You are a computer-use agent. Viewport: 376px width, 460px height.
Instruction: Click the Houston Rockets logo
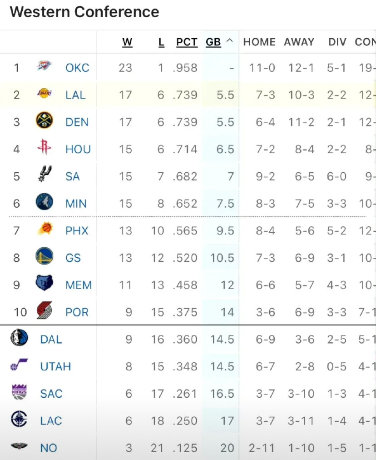point(44,148)
